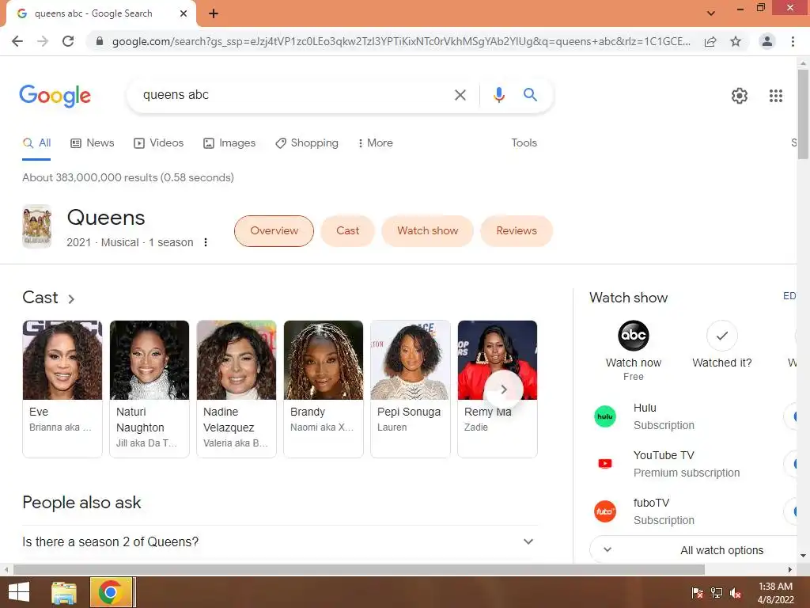Click the Chrome taskbar icon
810x608 pixels.
[111, 592]
